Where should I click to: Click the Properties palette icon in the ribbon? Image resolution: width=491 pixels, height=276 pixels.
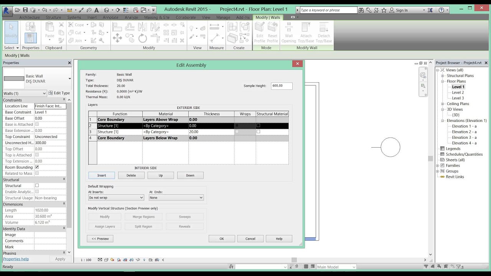(x=31, y=38)
